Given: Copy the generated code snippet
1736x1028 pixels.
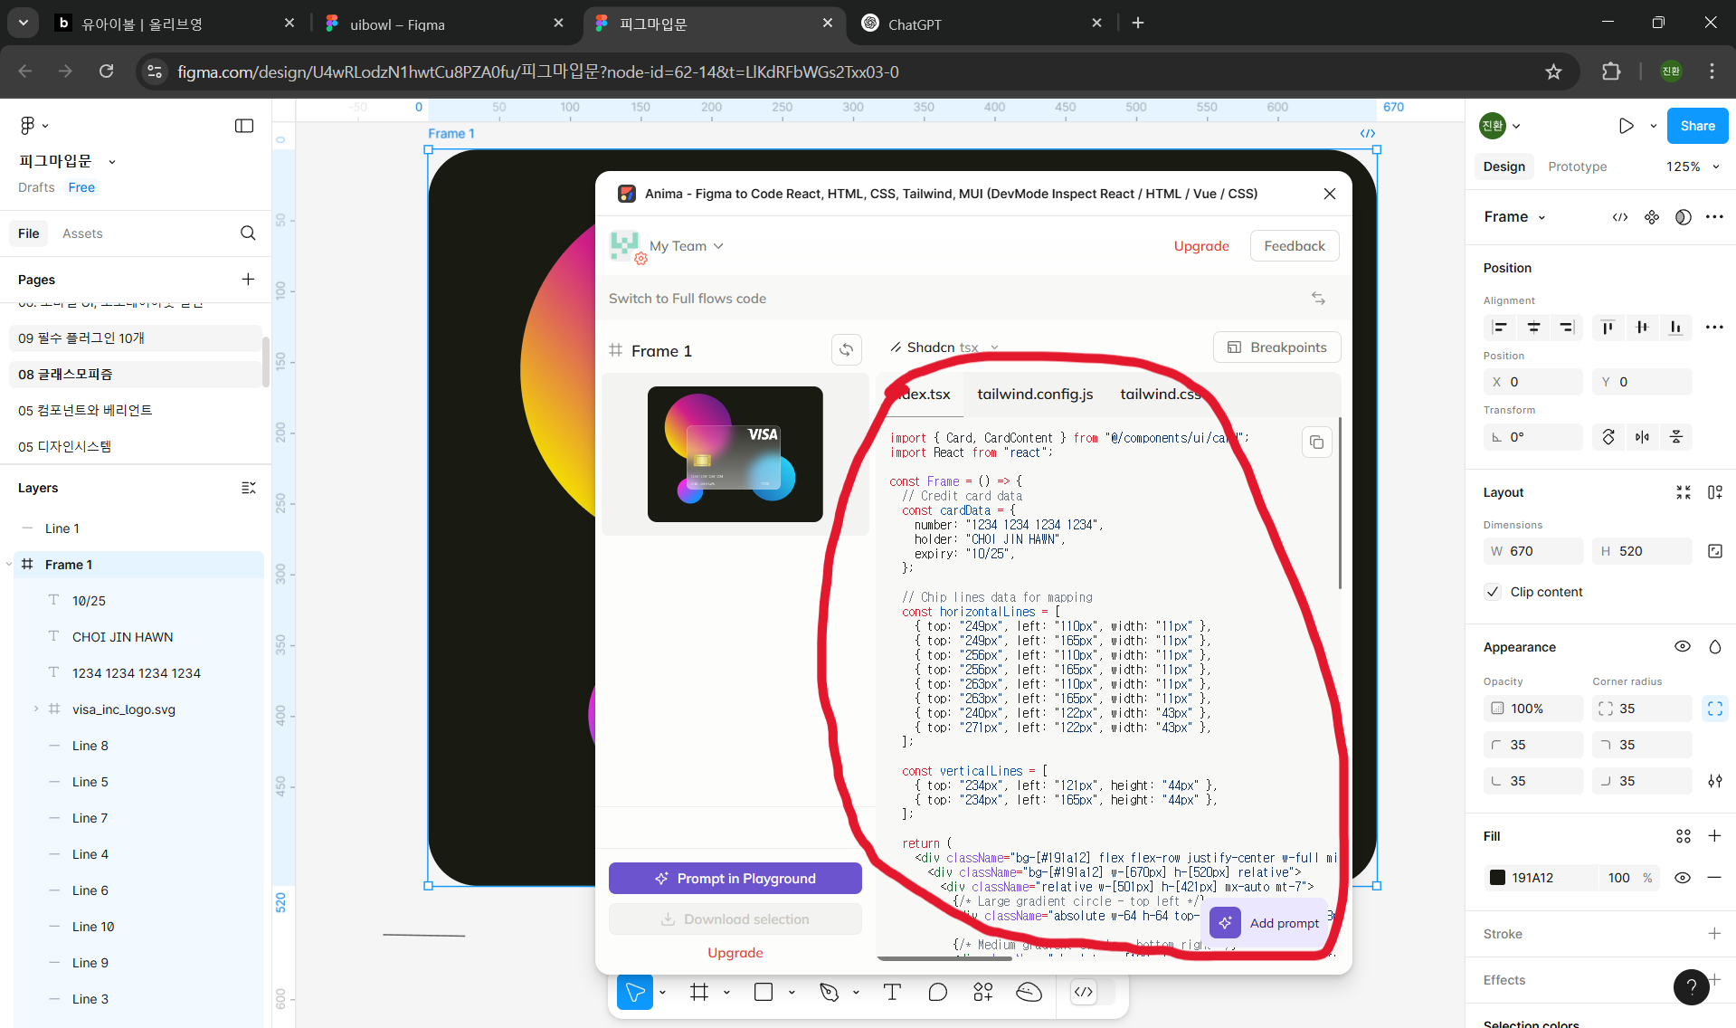Looking at the screenshot, I should [1316, 442].
